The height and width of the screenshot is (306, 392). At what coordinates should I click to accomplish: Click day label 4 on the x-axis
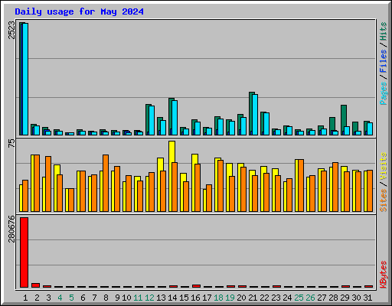pyautogui.click(x=60, y=298)
